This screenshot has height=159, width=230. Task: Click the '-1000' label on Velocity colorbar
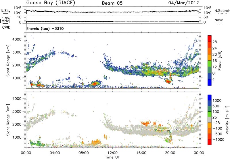(x=218, y=139)
